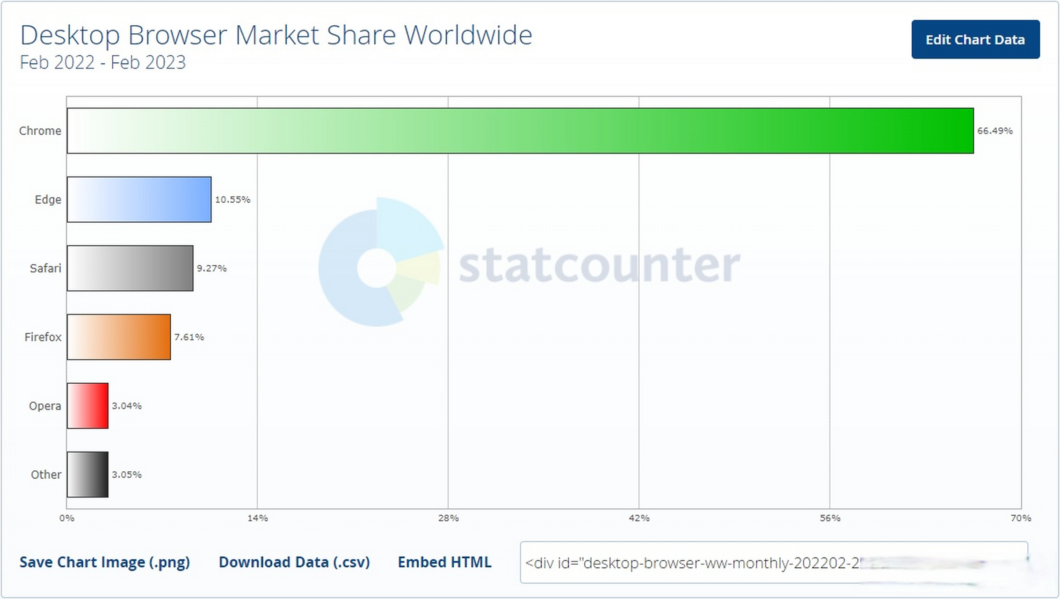Click the Desktop Browser Market Share Worldwide title
Viewport: 1060px width, 599px height.
tap(276, 35)
